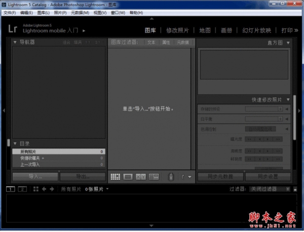Click the auto tone button beside 色调控制
The image size is (304, 232).
click(x=260, y=129)
